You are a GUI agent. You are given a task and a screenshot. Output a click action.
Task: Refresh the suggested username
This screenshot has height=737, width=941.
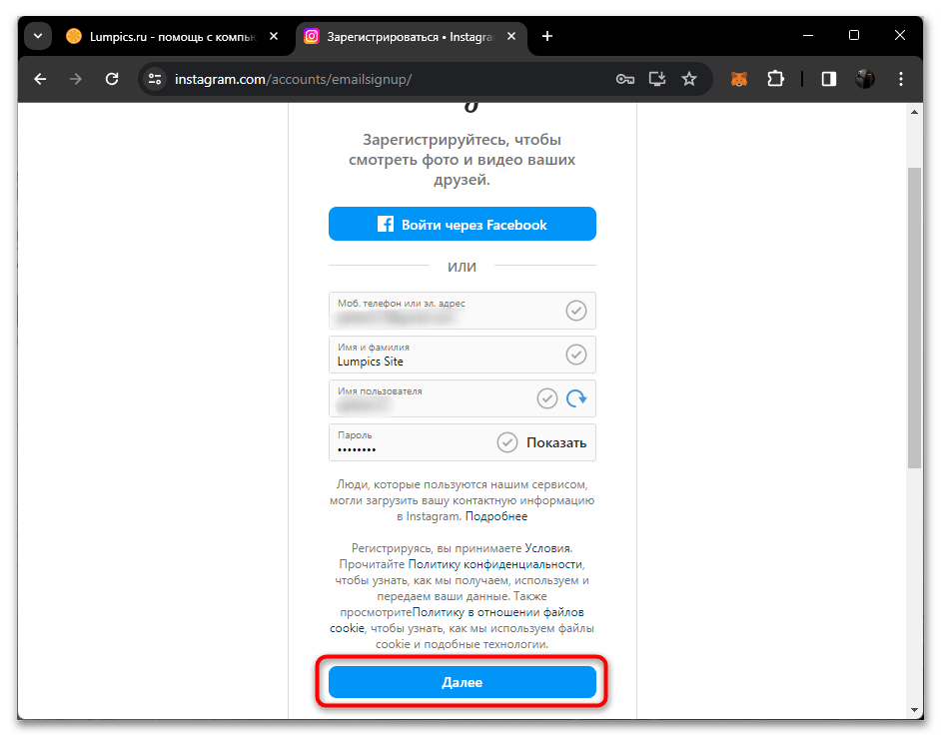[576, 398]
